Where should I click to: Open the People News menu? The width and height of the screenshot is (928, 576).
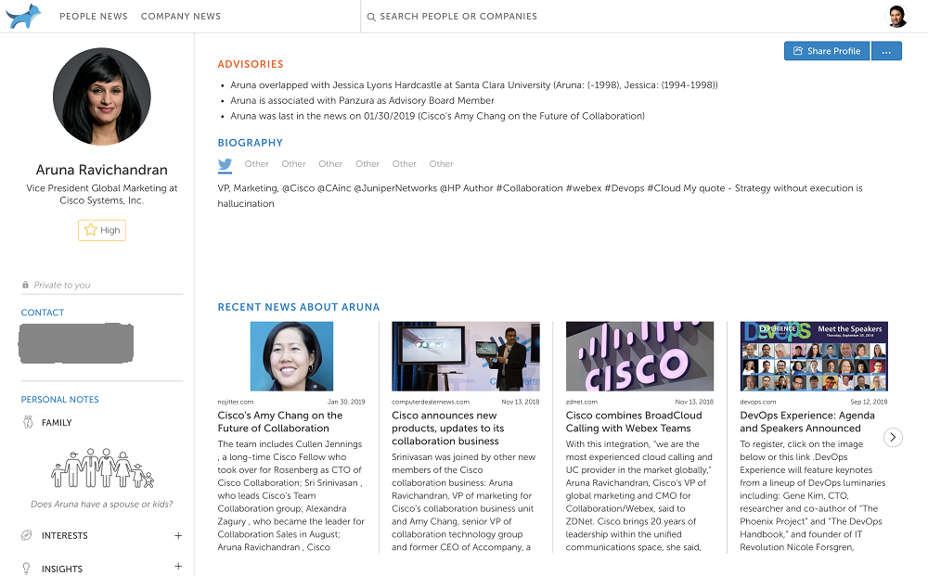[x=94, y=16]
